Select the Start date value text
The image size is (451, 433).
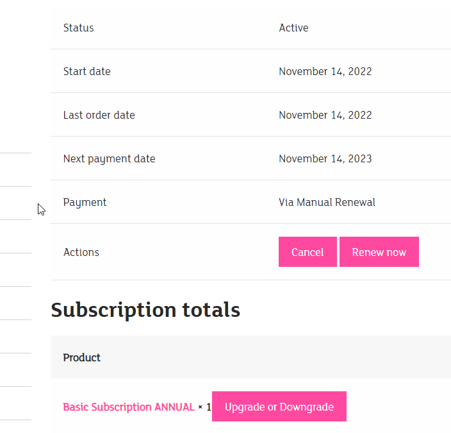point(325,71)
